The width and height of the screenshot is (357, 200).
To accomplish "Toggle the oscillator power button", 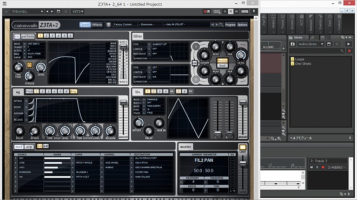I will (x=30, y=65).
